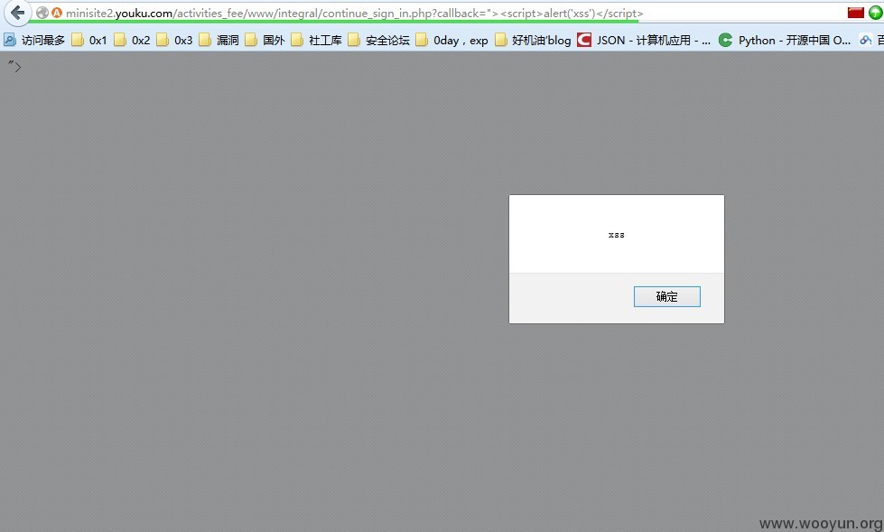Click the globe site identity icon

coord(42,13)
